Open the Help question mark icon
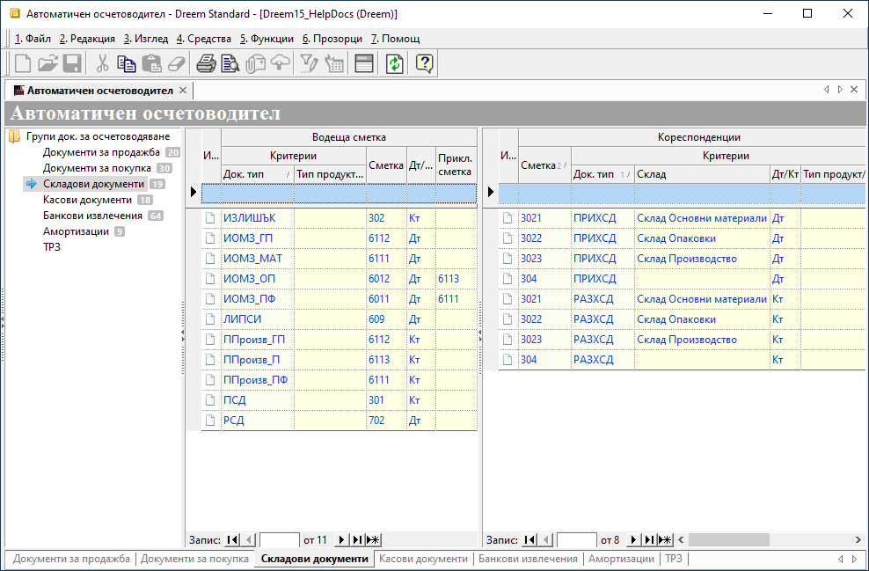 425,63
